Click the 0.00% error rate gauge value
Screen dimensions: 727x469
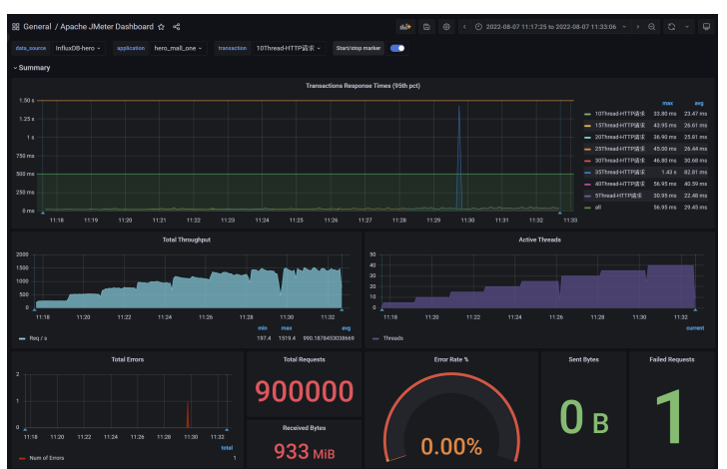[x=451, y=447]
